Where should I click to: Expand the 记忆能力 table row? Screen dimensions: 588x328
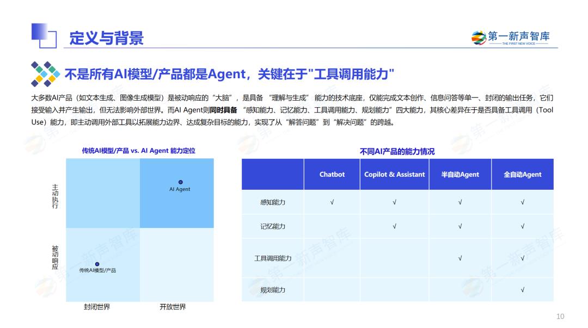click(274, 225)
